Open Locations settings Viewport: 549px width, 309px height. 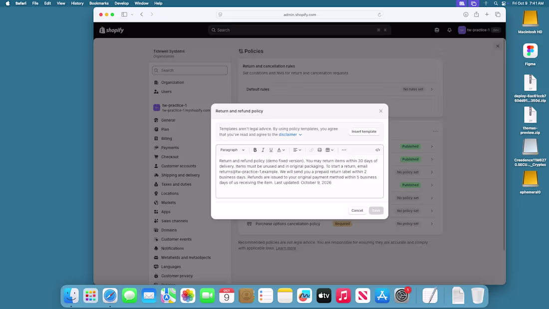tap(170, 193)
